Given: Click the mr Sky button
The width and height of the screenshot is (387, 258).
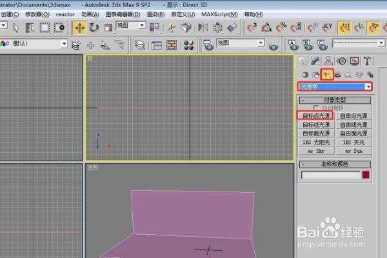Looking at the screenshot, I should coord(316,151).
